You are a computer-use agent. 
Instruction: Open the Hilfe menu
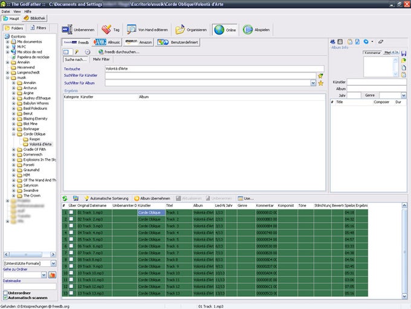coord(28,11)
